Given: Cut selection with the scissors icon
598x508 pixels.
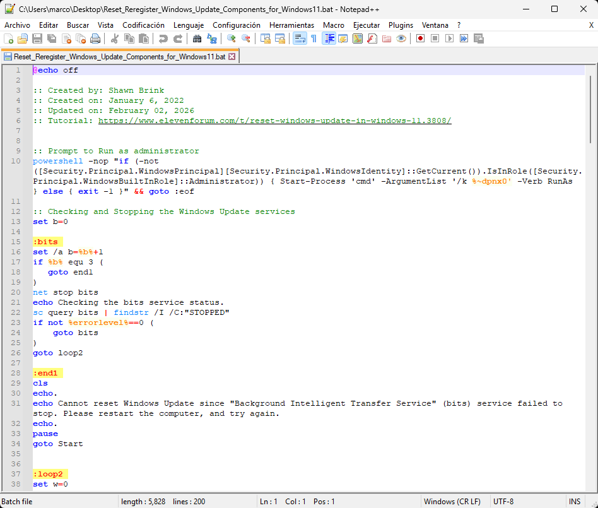Looking at the screenshot, I should pos(114,38).
